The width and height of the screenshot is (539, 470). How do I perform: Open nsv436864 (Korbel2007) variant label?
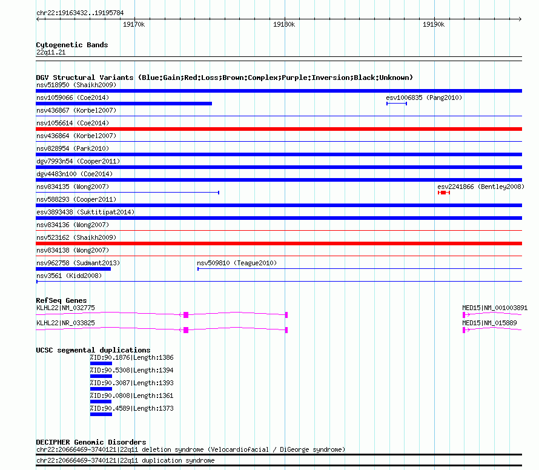(76, 136)
